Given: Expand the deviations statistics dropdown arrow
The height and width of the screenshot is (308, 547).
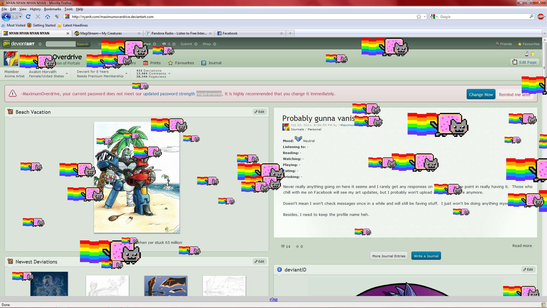Looking at the screenshot, I should pos(169,74).
